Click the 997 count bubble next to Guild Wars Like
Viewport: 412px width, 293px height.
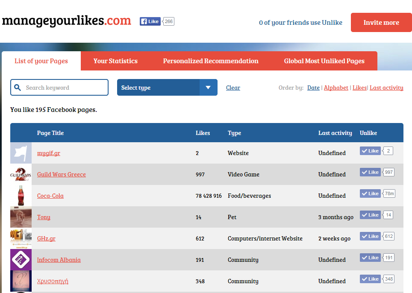pos(388,172)
